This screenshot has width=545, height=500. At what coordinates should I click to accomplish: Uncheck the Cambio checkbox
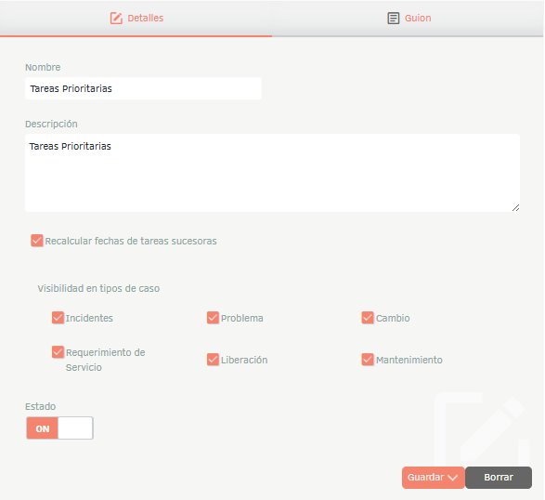pyautogui.click(x=368, y=317)
